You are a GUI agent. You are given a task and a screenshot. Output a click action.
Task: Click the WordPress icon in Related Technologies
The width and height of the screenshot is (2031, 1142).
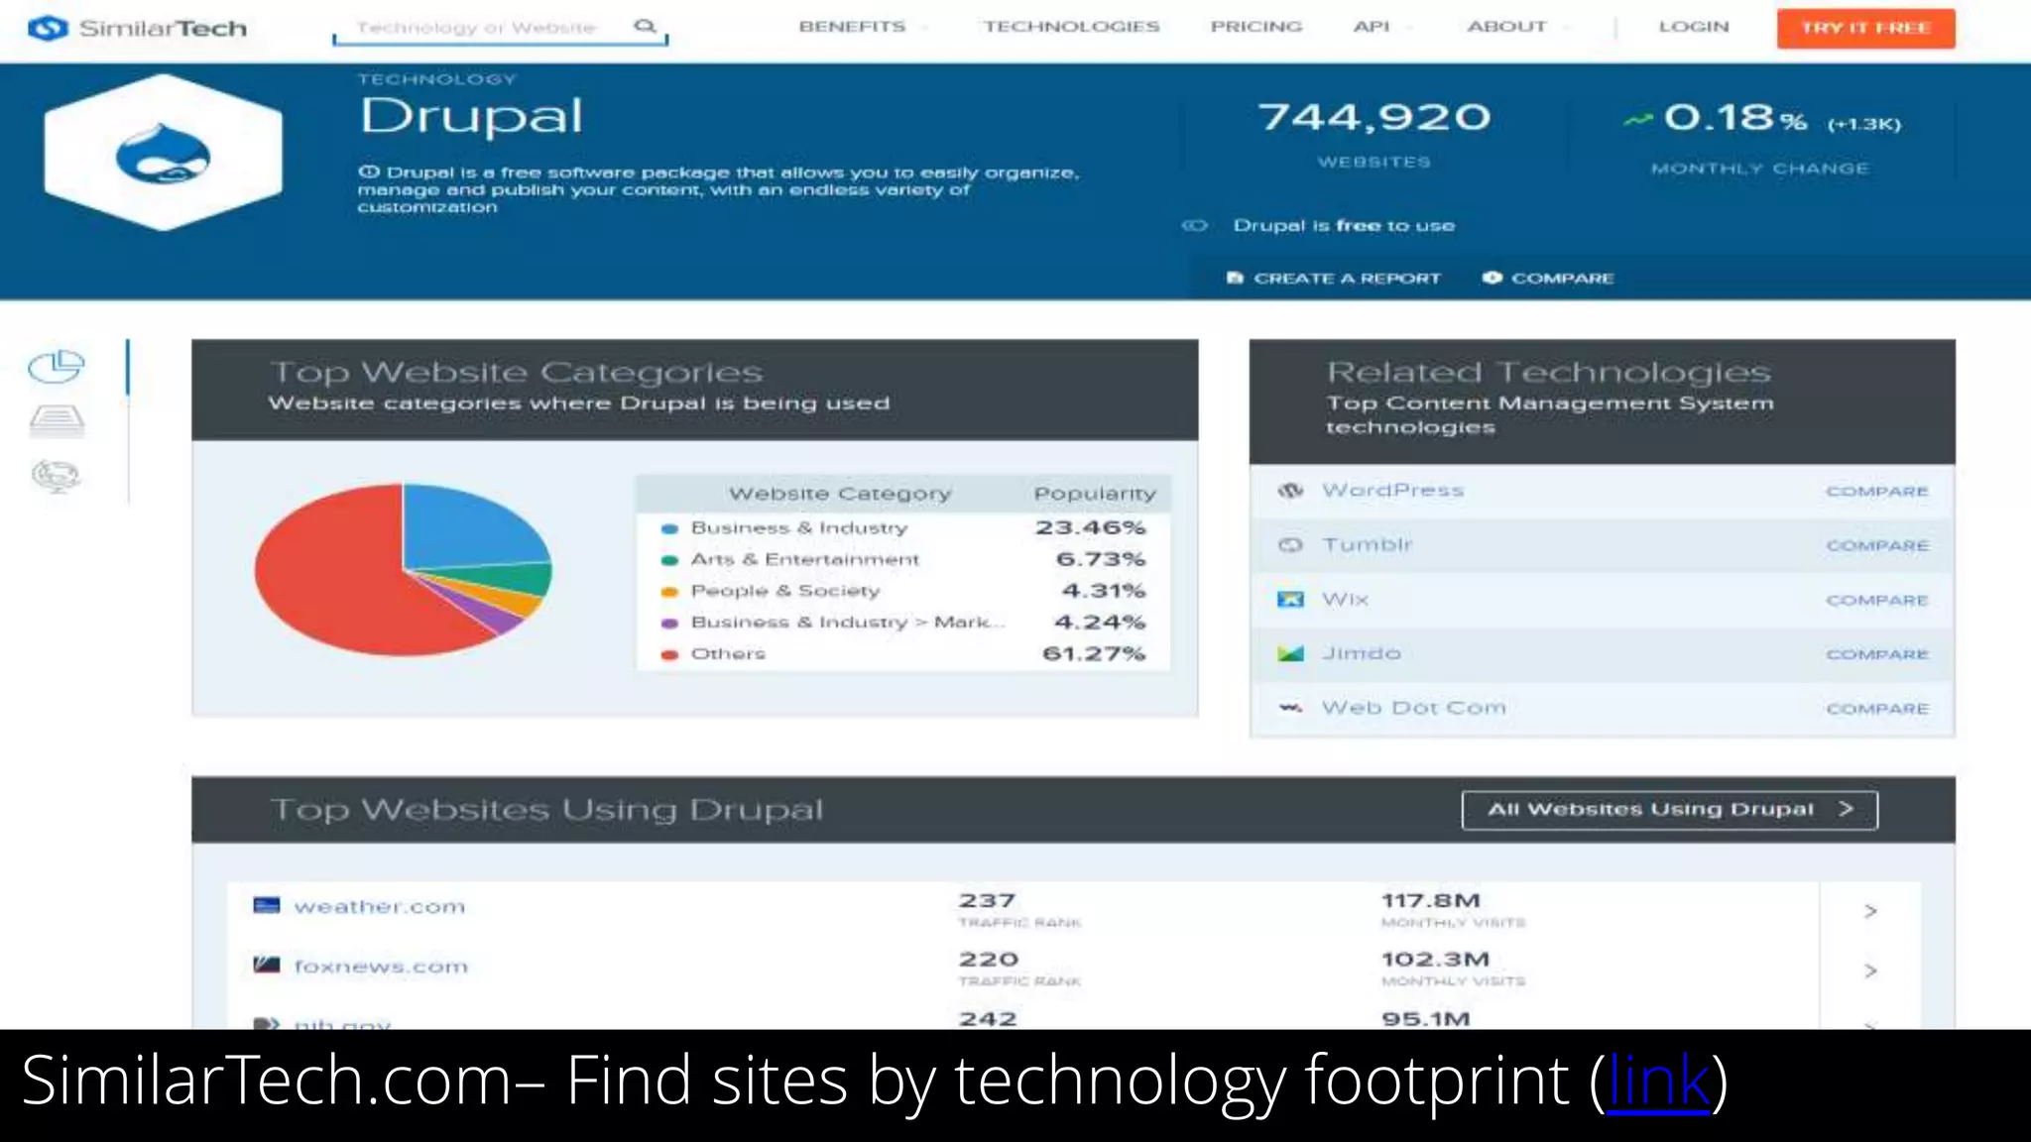tap(1290, 491)
